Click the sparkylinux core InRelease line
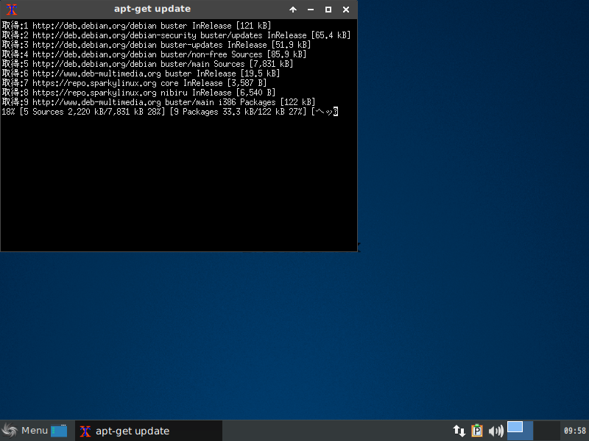This screenshot has height=441, width=589. (134, 83)
